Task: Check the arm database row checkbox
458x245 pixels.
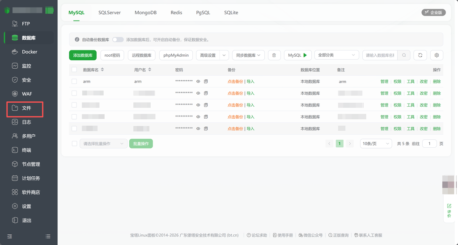Action: point(74,81)
